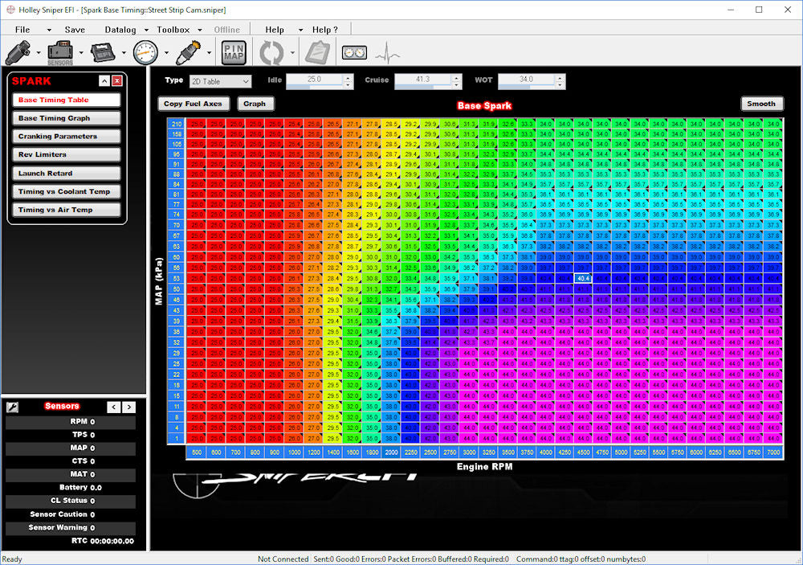803x565 pixels.
Task: Collapse the SPARK panel
Action: tap(104, 81)
